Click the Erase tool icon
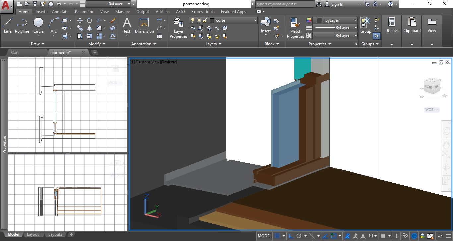This screenshot has width=453, height=241. (x=113, y=20)
